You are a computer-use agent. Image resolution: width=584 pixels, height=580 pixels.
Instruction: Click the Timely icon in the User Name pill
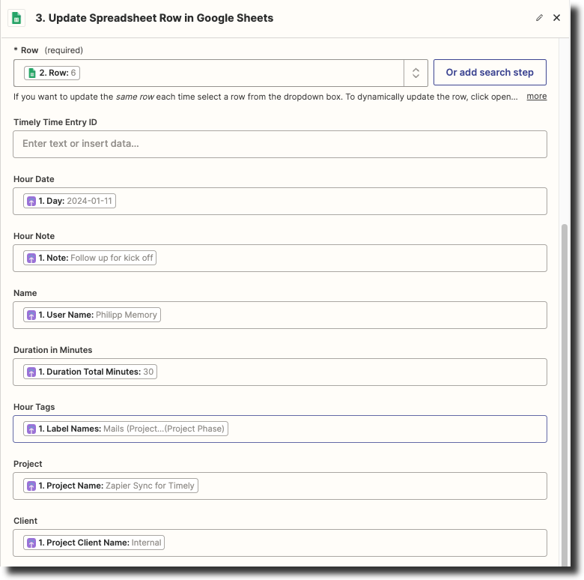tap(31, 315)
